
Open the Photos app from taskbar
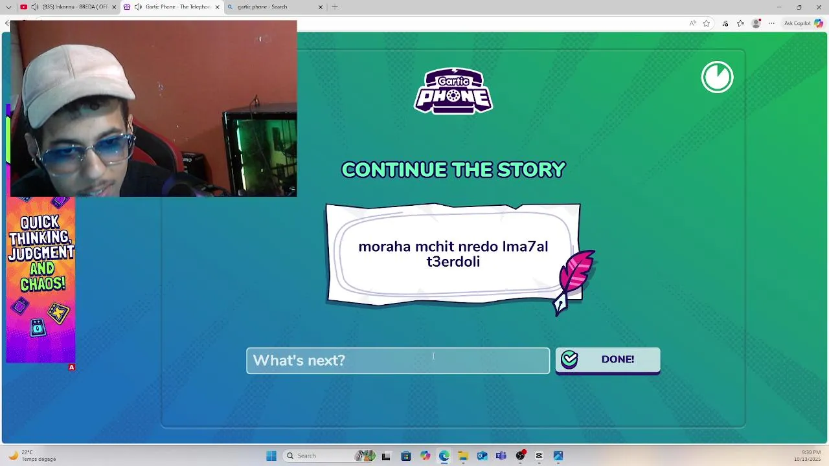558,456
